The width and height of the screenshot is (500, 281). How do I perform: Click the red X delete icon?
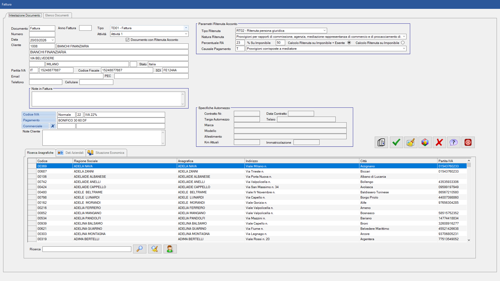pos(439,142)
